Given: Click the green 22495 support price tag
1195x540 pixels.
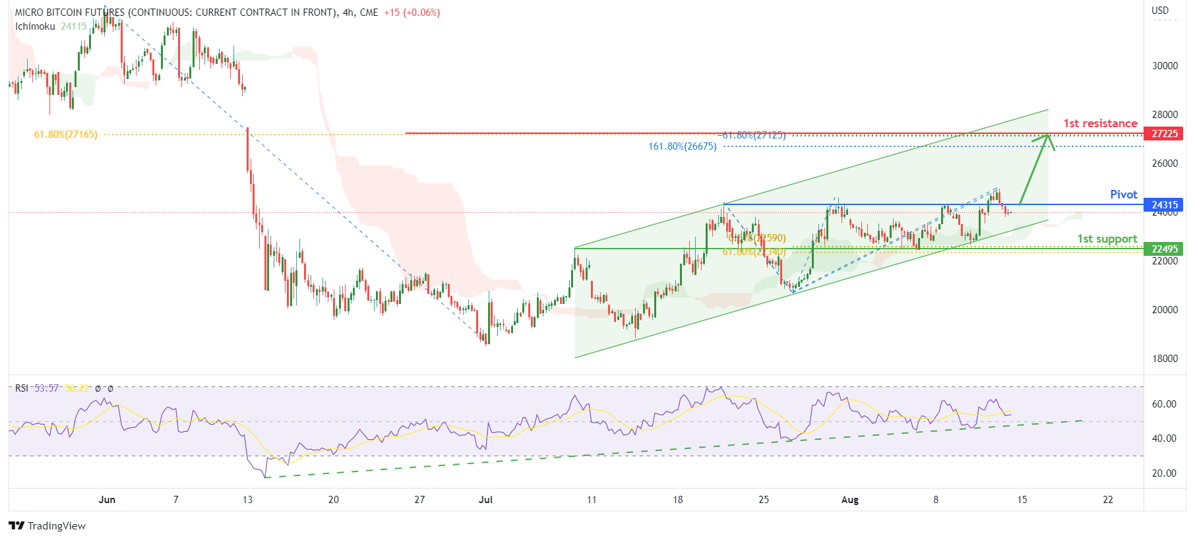Looking at the screenshot, I should click(x=1163, y=249).
